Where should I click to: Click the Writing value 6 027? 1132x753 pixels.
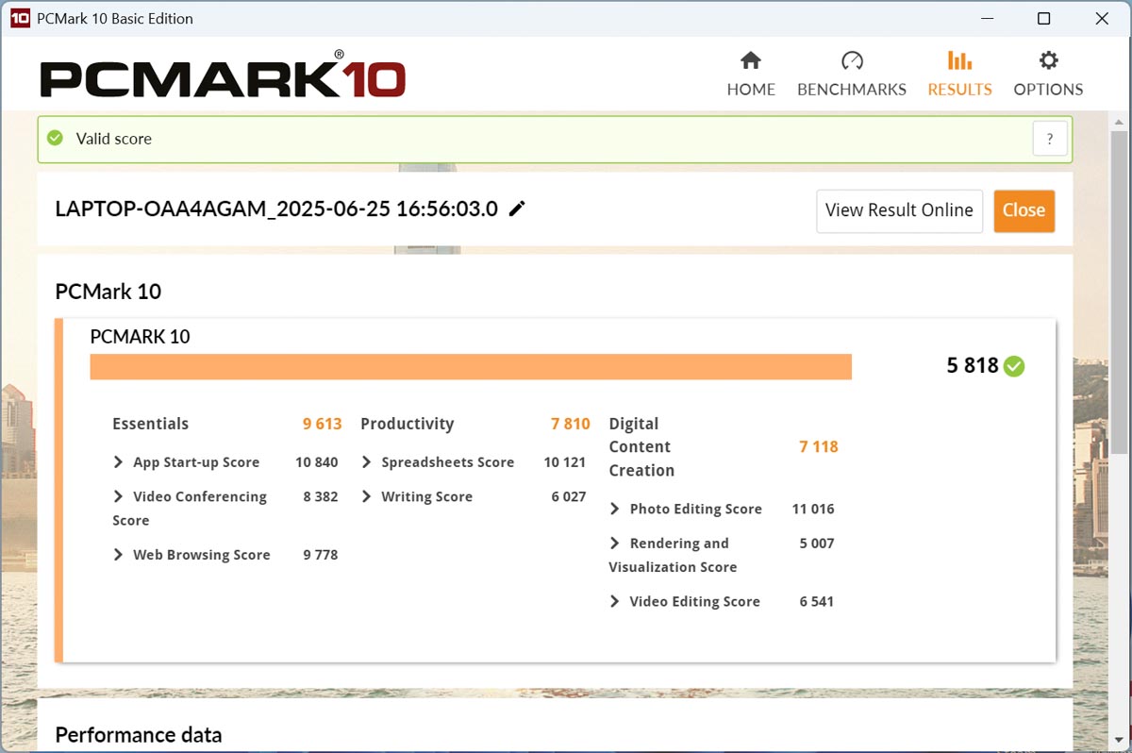pyautogui.click(x=569, y=496)
